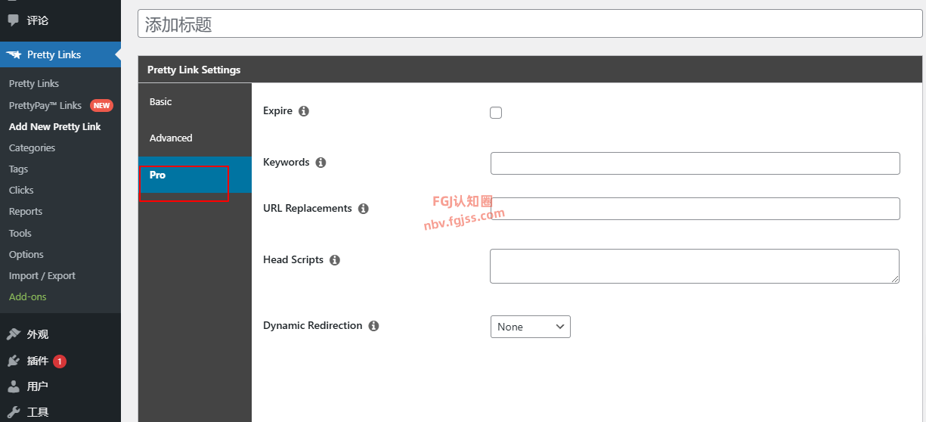Click the plugin update count badge

pyautogui.click(x=60, y=361)
